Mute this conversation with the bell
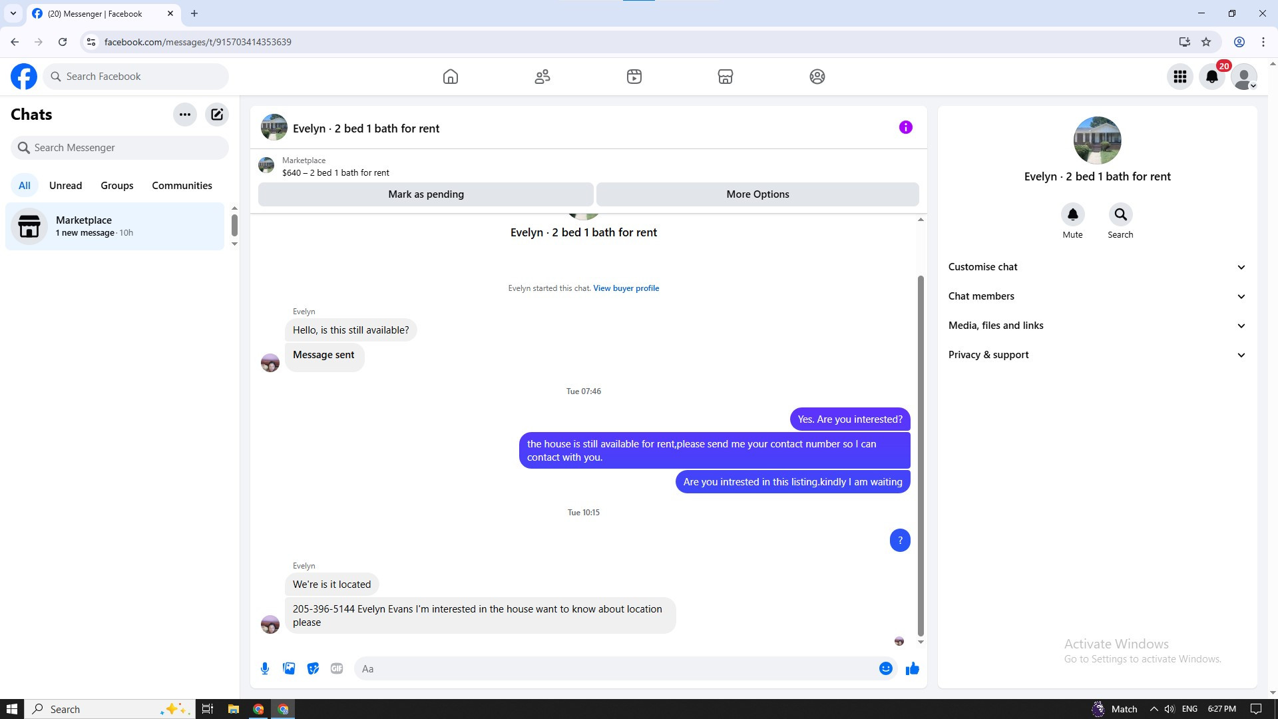Screen dimensions: 1278x719 coord(1072,214)
